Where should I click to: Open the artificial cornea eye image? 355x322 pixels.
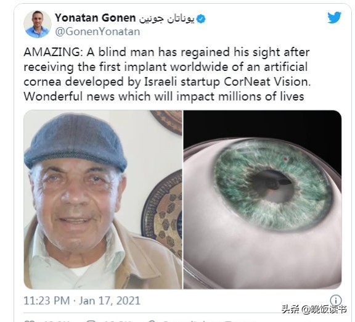(x=263, y=199)
